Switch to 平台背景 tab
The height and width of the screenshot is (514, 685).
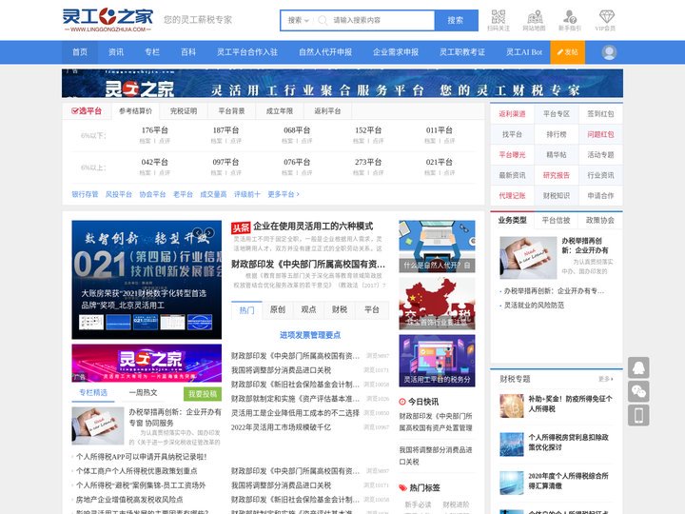[x=231, y=111]
